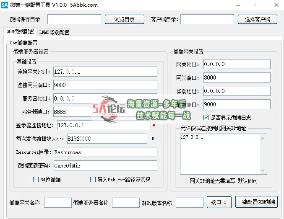The image size is (284, 219).
Task: Select the 连接网关地址 field
Action: 105,72
